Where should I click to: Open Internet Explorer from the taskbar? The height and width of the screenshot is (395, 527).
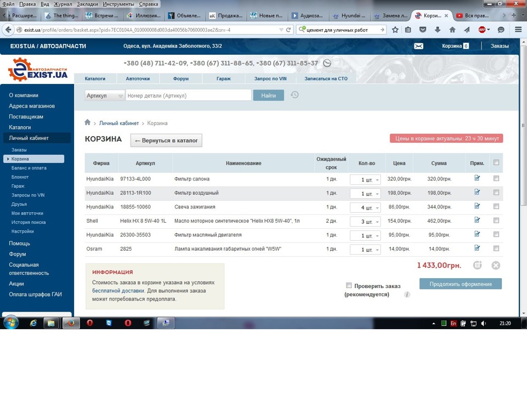click(x=33, y=323)
